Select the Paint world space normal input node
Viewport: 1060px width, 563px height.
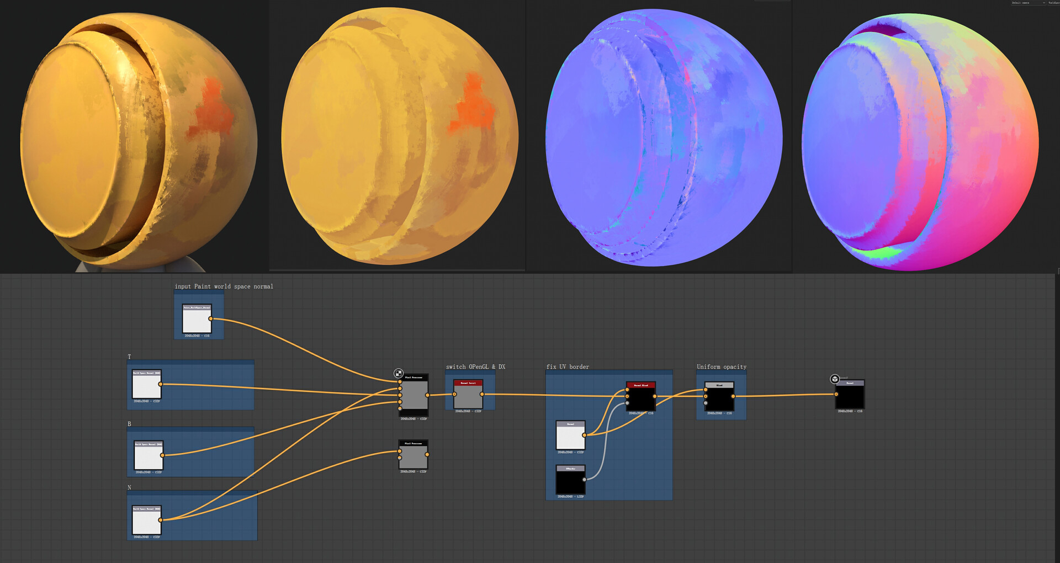(197, 317)
